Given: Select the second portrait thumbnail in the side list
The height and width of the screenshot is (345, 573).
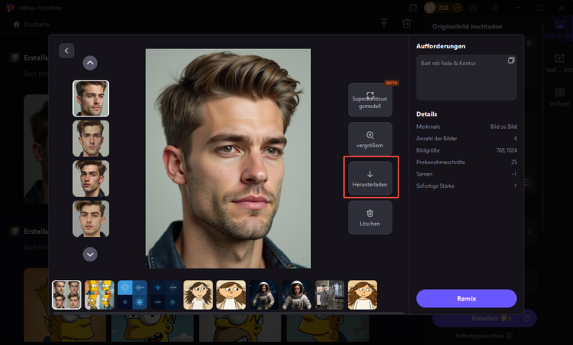Looking at the screenshot, I should tap(91, 138).
